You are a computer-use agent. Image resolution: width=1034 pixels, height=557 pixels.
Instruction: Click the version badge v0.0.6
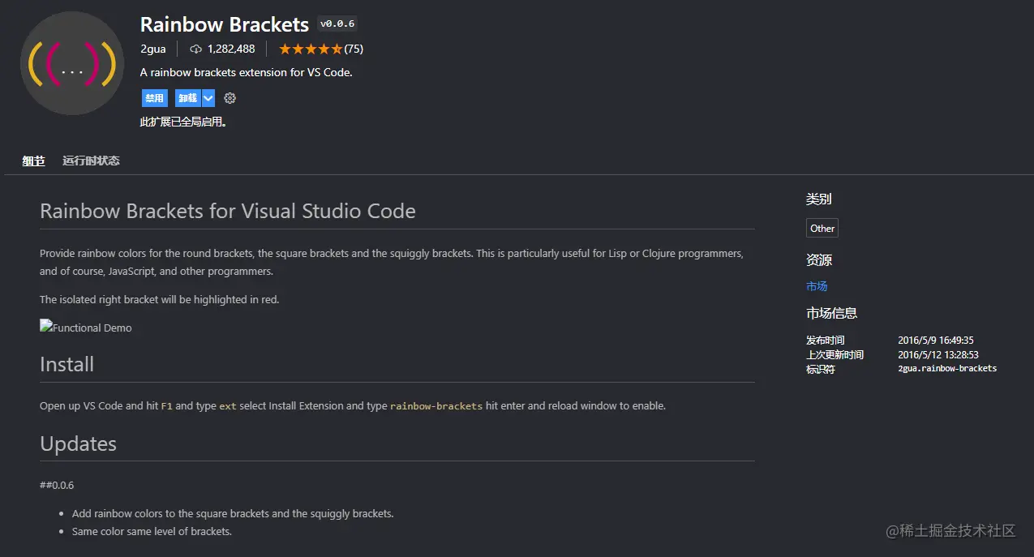pos(337,24)
